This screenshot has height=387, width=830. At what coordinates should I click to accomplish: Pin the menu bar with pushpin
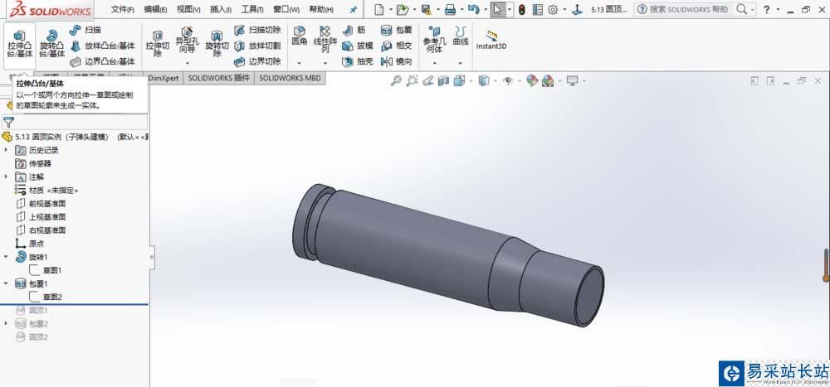[354, 9]
